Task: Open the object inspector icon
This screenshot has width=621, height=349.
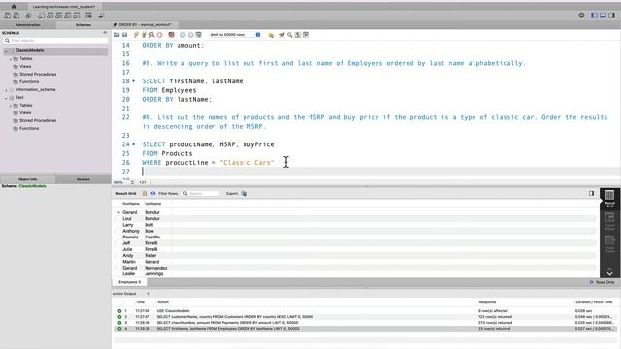Action: point(28,16)
